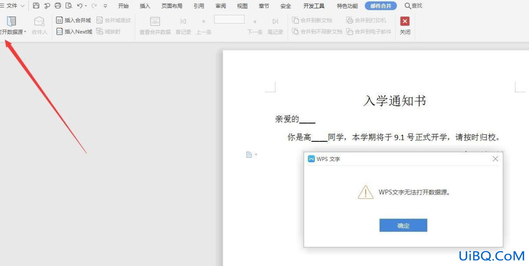The height and width of the screenshot is (266, 529).
Task: Click the red 关闭 mail merge button
Action: pos(405,25)
